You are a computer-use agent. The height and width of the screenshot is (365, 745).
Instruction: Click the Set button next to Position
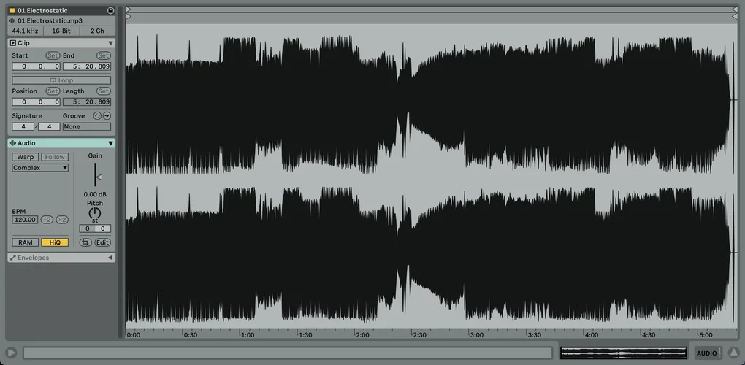click(53, 91)
